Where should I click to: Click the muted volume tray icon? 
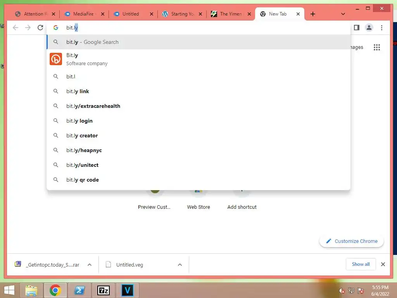tap(342, 291)
